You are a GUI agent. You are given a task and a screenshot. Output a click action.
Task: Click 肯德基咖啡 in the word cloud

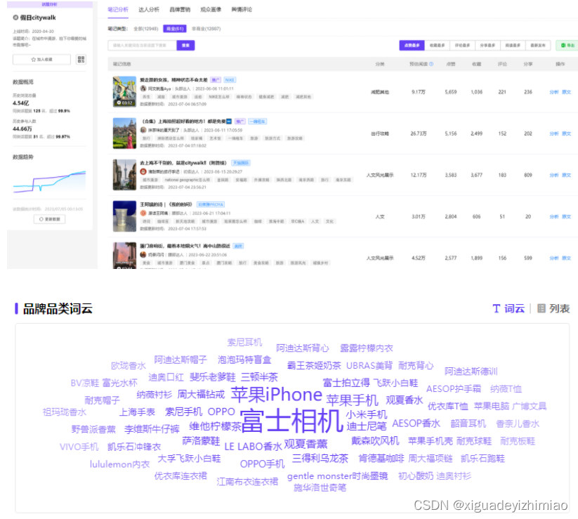click(381, 459)
